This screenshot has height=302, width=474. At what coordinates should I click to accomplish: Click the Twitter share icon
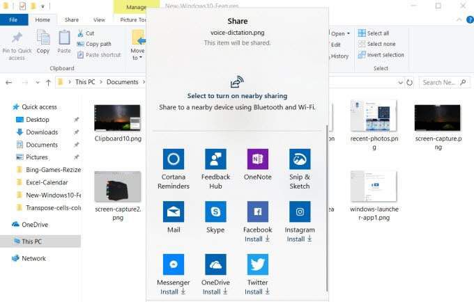point(257,264)
